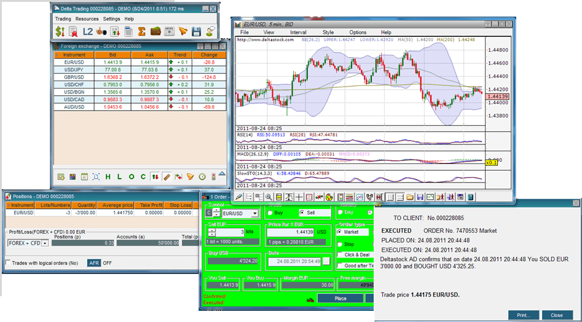Enable the Good after Time checkbox
The height and width of the screenshot is (322, 582).
pyautogui.click(x=340, y=265)
